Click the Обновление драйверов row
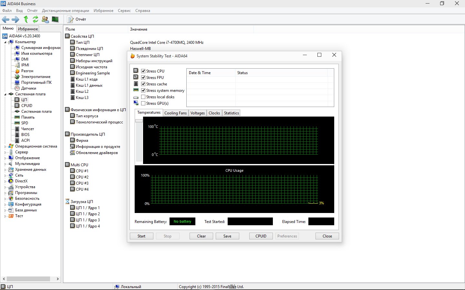The height and width of the screenshot is (290, 465). coord(97,153)
